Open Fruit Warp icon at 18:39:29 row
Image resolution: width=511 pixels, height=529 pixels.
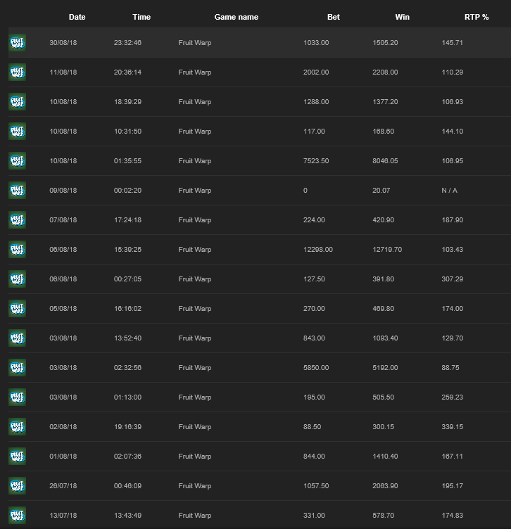pyautogui.click(x=17, y=101)
